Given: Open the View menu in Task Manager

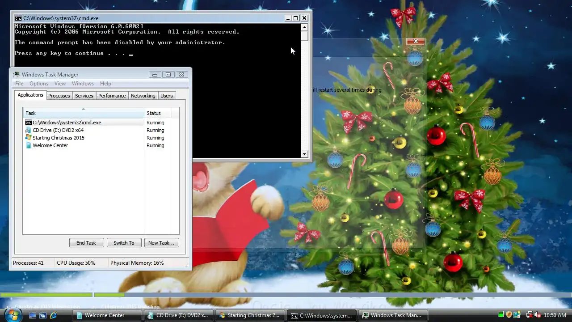Looking at the screenshot, I should (60, 84).
